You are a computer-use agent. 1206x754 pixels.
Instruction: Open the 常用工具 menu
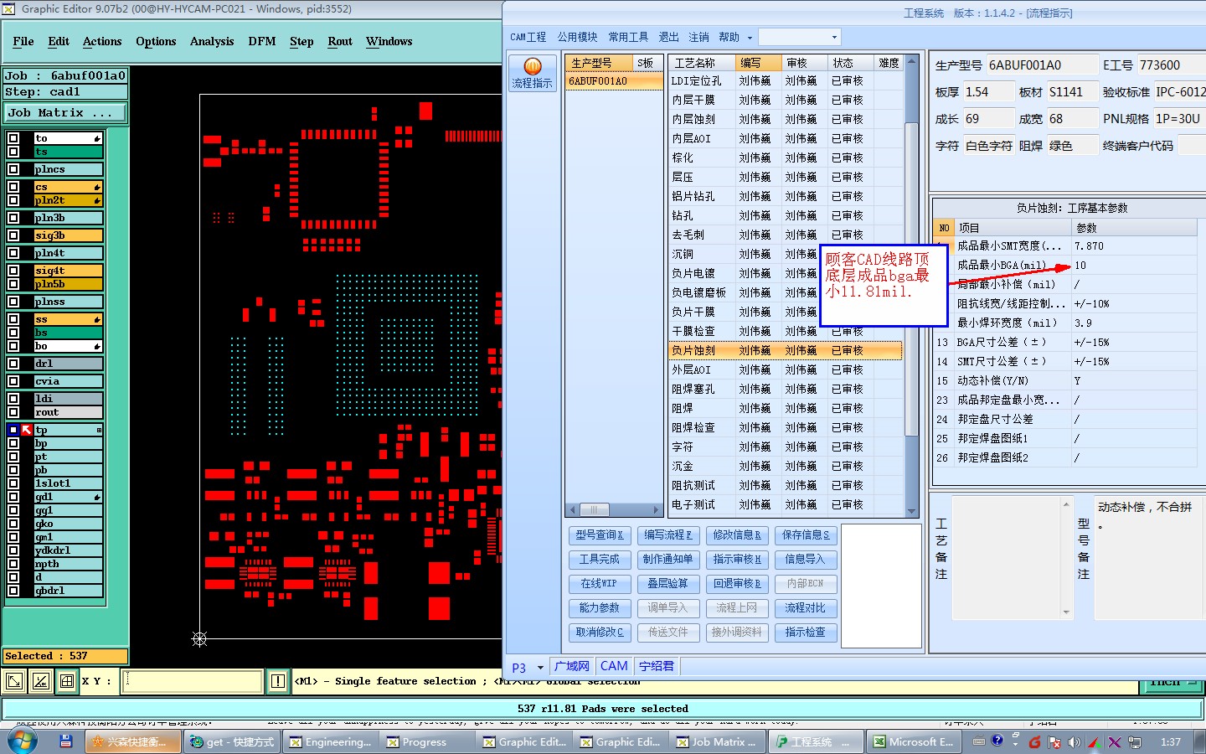(628, 37)
